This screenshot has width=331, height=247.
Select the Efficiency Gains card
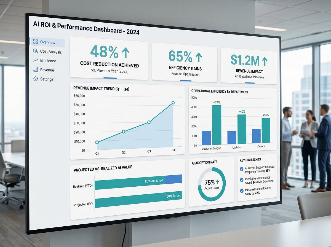click(x=185, y=62)
